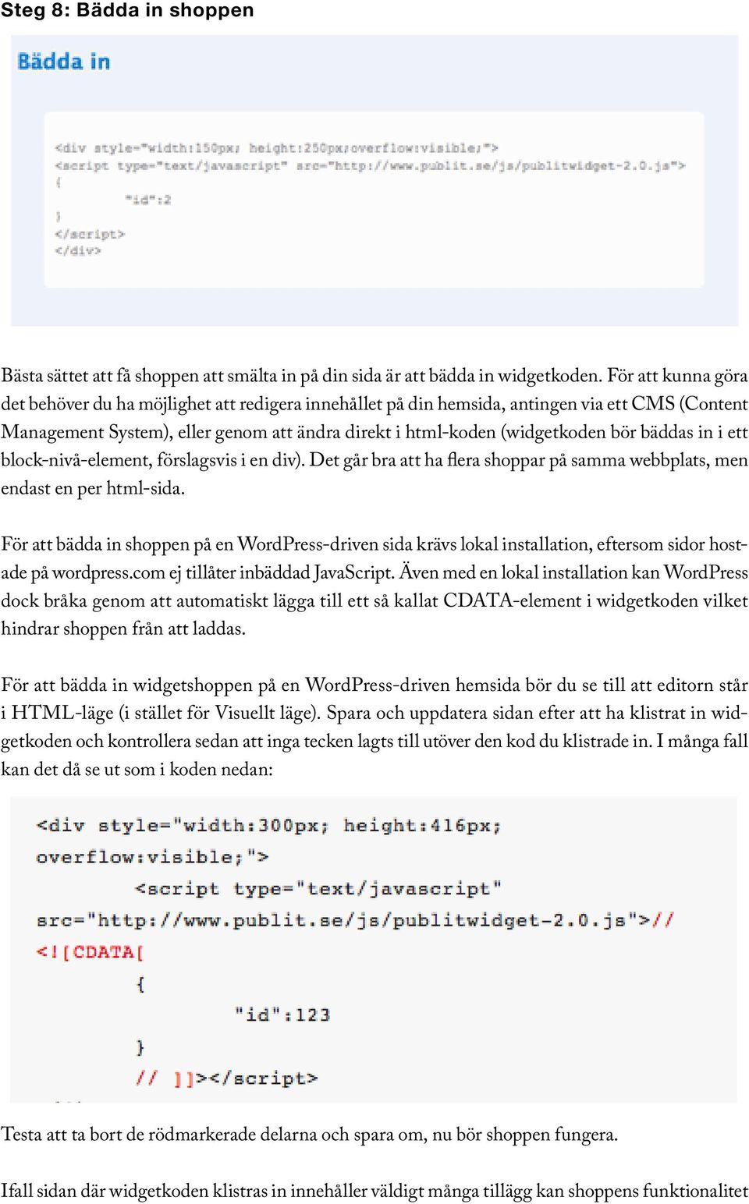Click the code line '<script type="text/javascript"' in lower example
Screen dimensions: 749x1204
pos(318,889)
